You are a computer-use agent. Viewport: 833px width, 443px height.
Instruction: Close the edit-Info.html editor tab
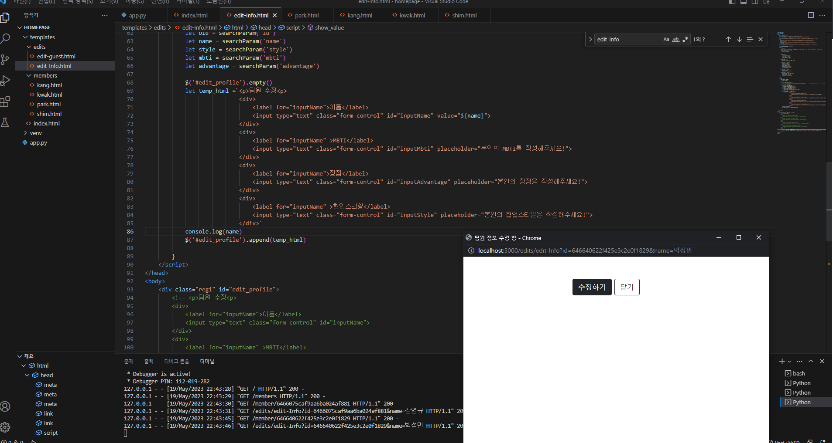[x=274, y=15]
